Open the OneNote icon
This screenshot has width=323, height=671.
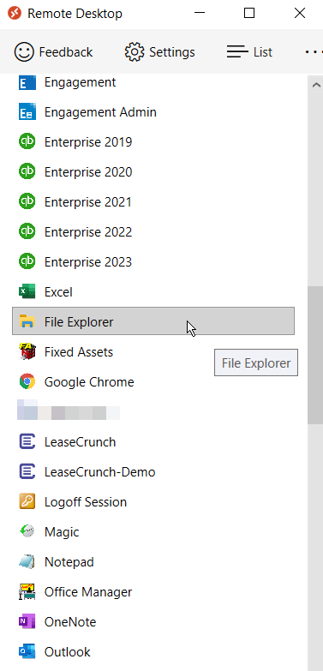tap(27, 621)
